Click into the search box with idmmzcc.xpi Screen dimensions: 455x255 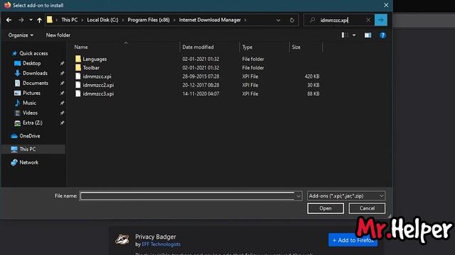coord(339,20)
